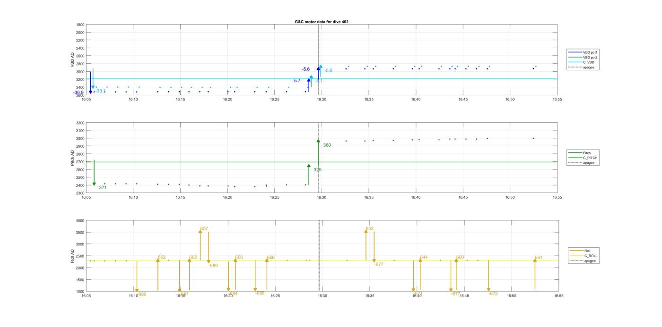Click the '657' roll data label

click(x=204, y=228)
